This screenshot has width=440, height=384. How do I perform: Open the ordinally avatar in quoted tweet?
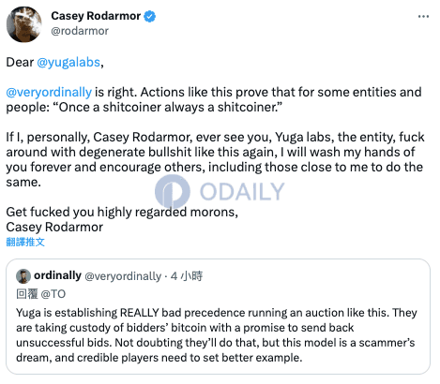(23, 276)
